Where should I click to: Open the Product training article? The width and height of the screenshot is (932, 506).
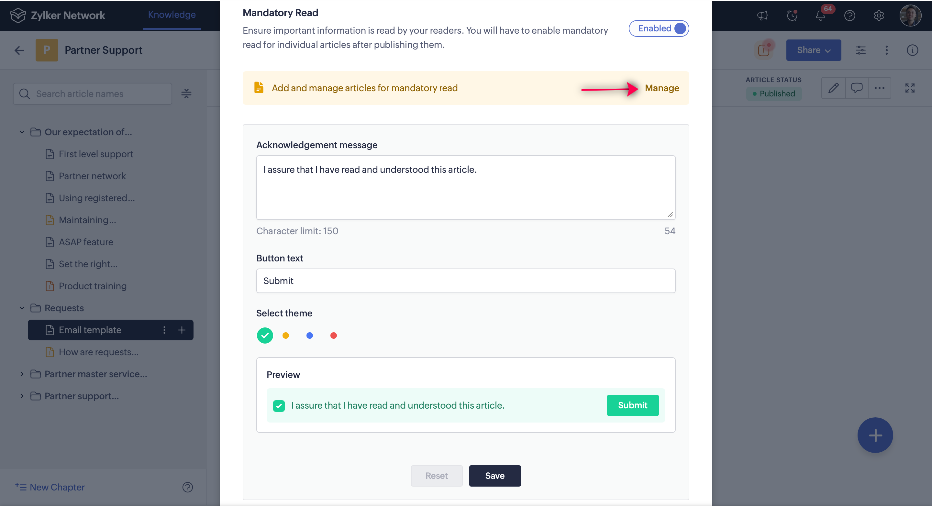coord(93,286)
